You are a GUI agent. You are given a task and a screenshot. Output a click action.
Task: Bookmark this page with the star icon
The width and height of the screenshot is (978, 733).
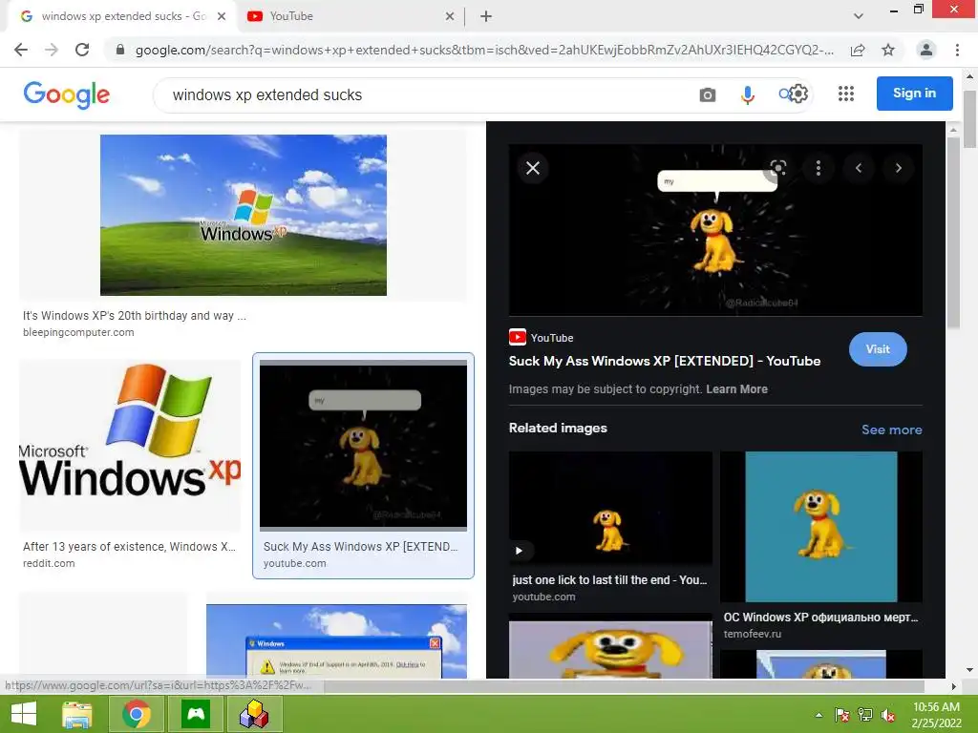click(888, 50)
